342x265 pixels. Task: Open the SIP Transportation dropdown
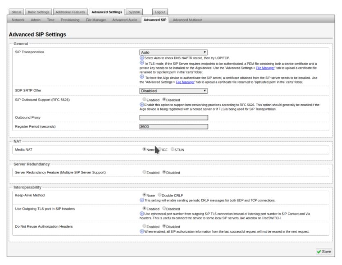[x=174, y=53]
